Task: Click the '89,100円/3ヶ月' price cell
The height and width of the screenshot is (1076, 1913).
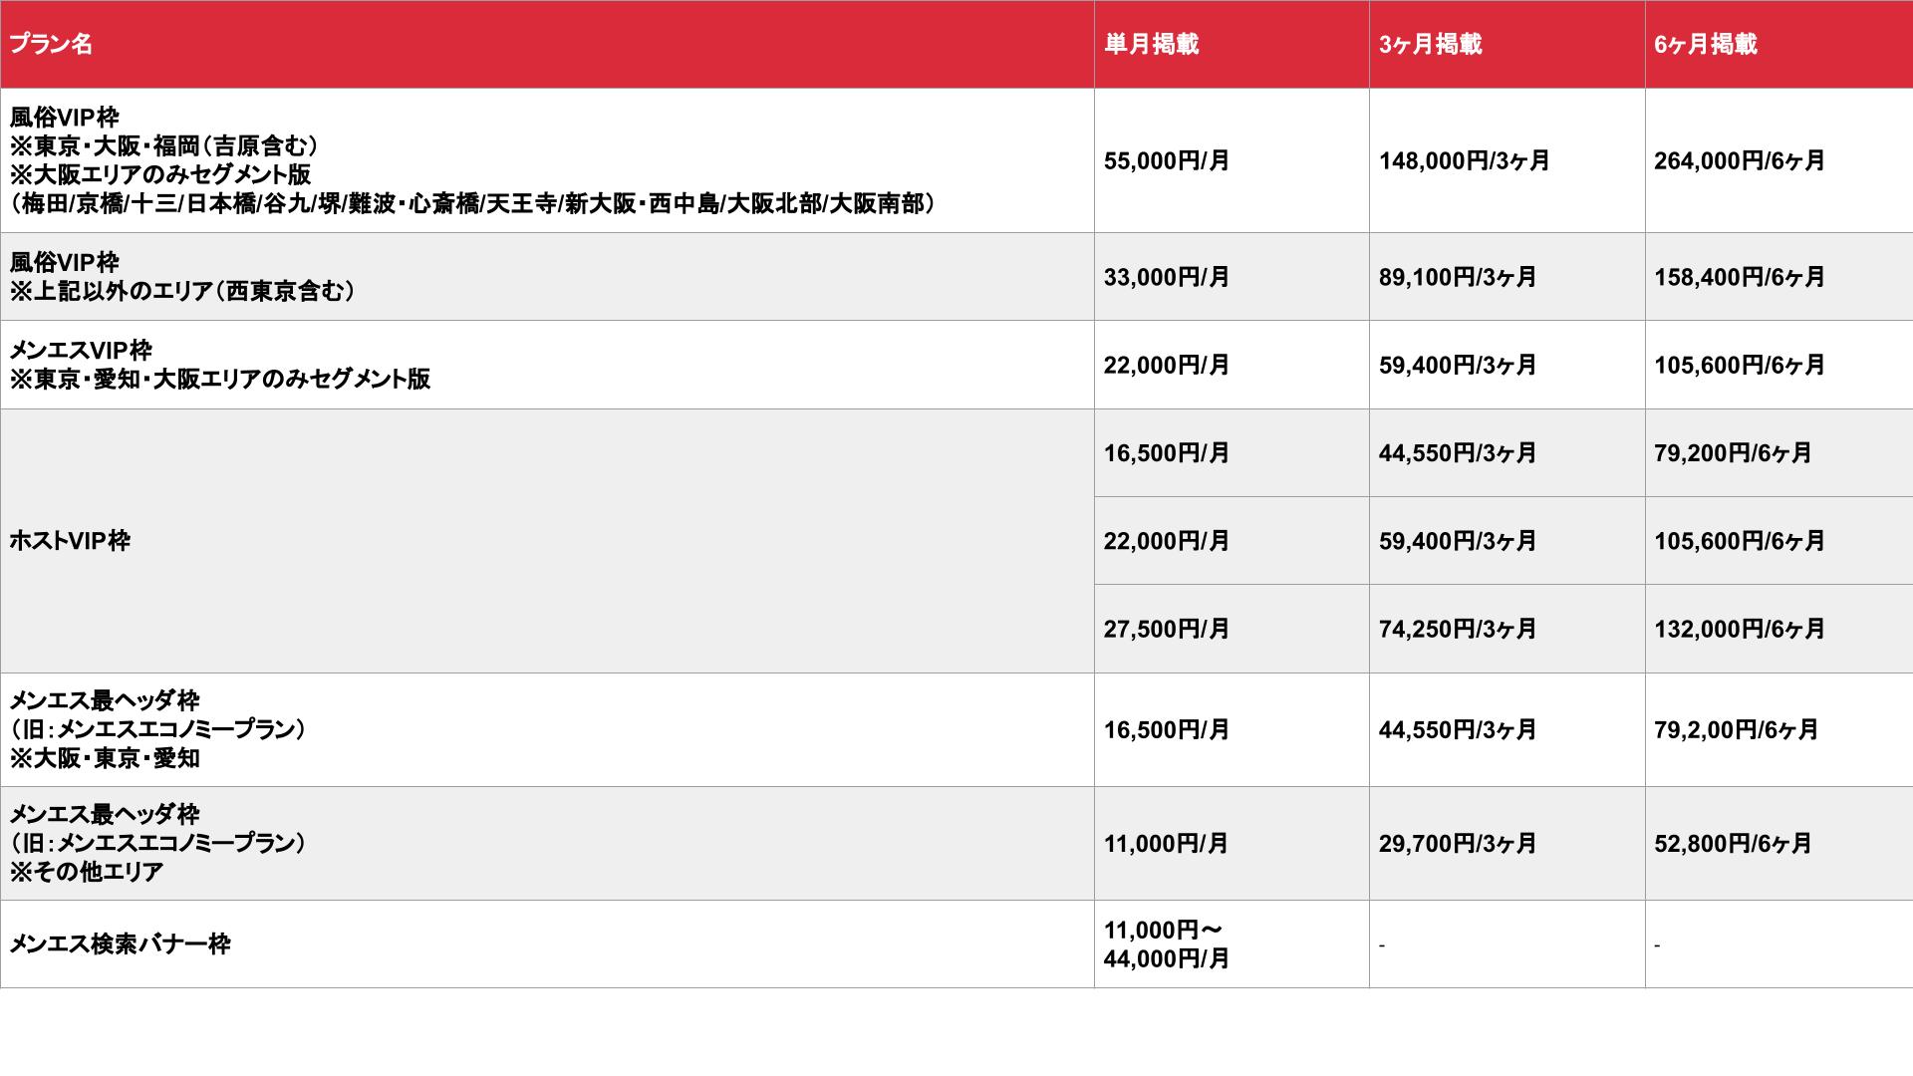Action: [x=1506, y=277]
